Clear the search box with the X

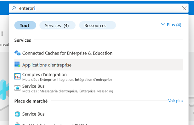[x=184, y=8]
